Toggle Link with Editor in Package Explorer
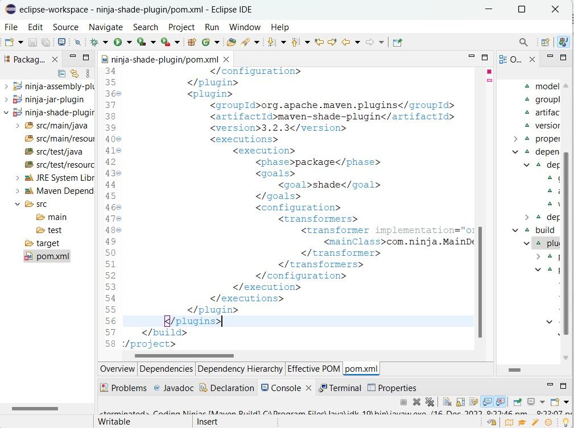574x428 pixels. [x=75, y=73]
